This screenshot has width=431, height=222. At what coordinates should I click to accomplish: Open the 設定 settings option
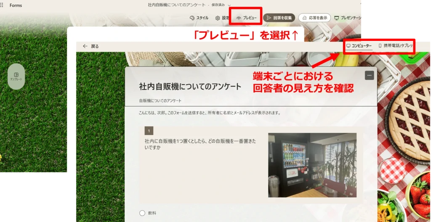222,18
